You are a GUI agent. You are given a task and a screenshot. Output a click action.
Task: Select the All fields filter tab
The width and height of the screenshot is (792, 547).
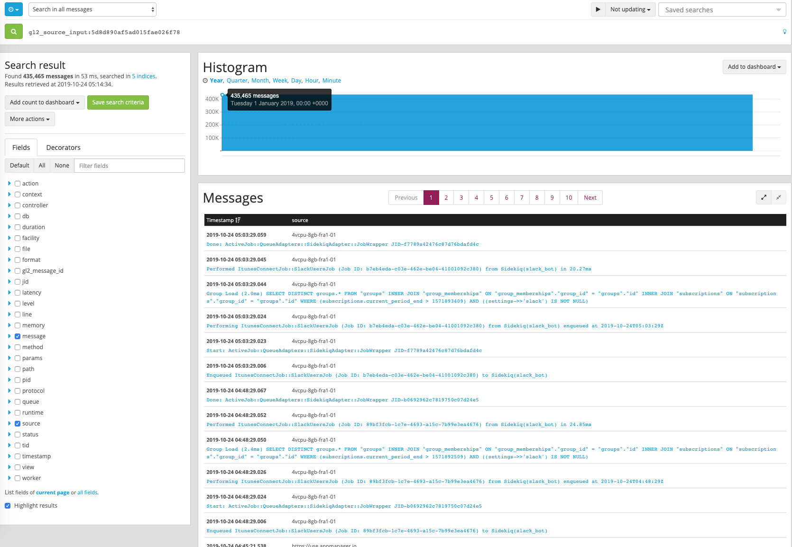[42, 165]
